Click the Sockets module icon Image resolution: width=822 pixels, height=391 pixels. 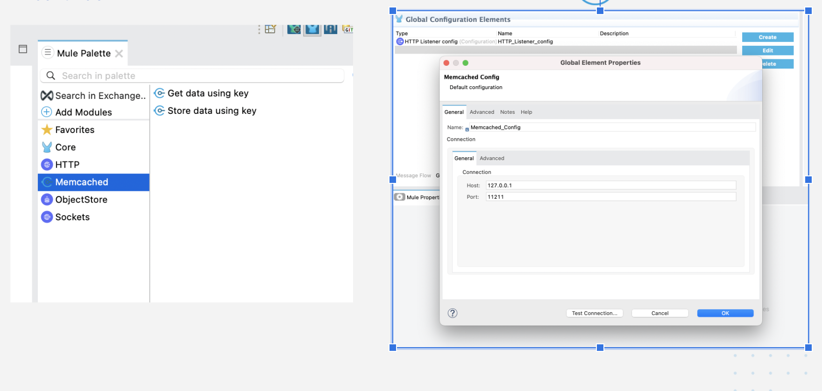point(47,217)
